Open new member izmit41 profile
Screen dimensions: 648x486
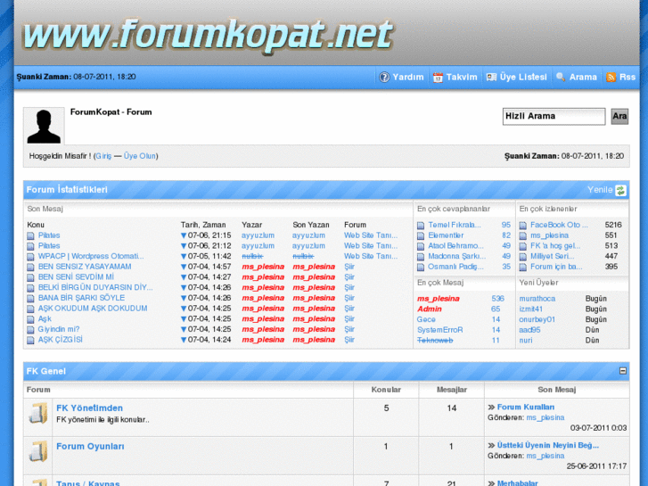[x=531, y=309]
